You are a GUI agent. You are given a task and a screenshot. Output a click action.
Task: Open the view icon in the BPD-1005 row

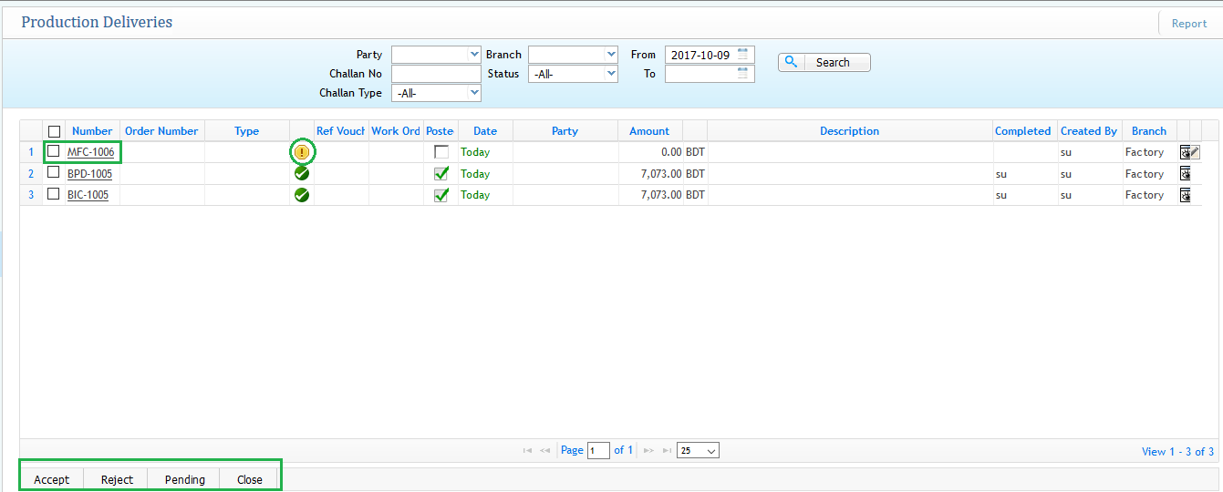click(x=1186, y=173)
